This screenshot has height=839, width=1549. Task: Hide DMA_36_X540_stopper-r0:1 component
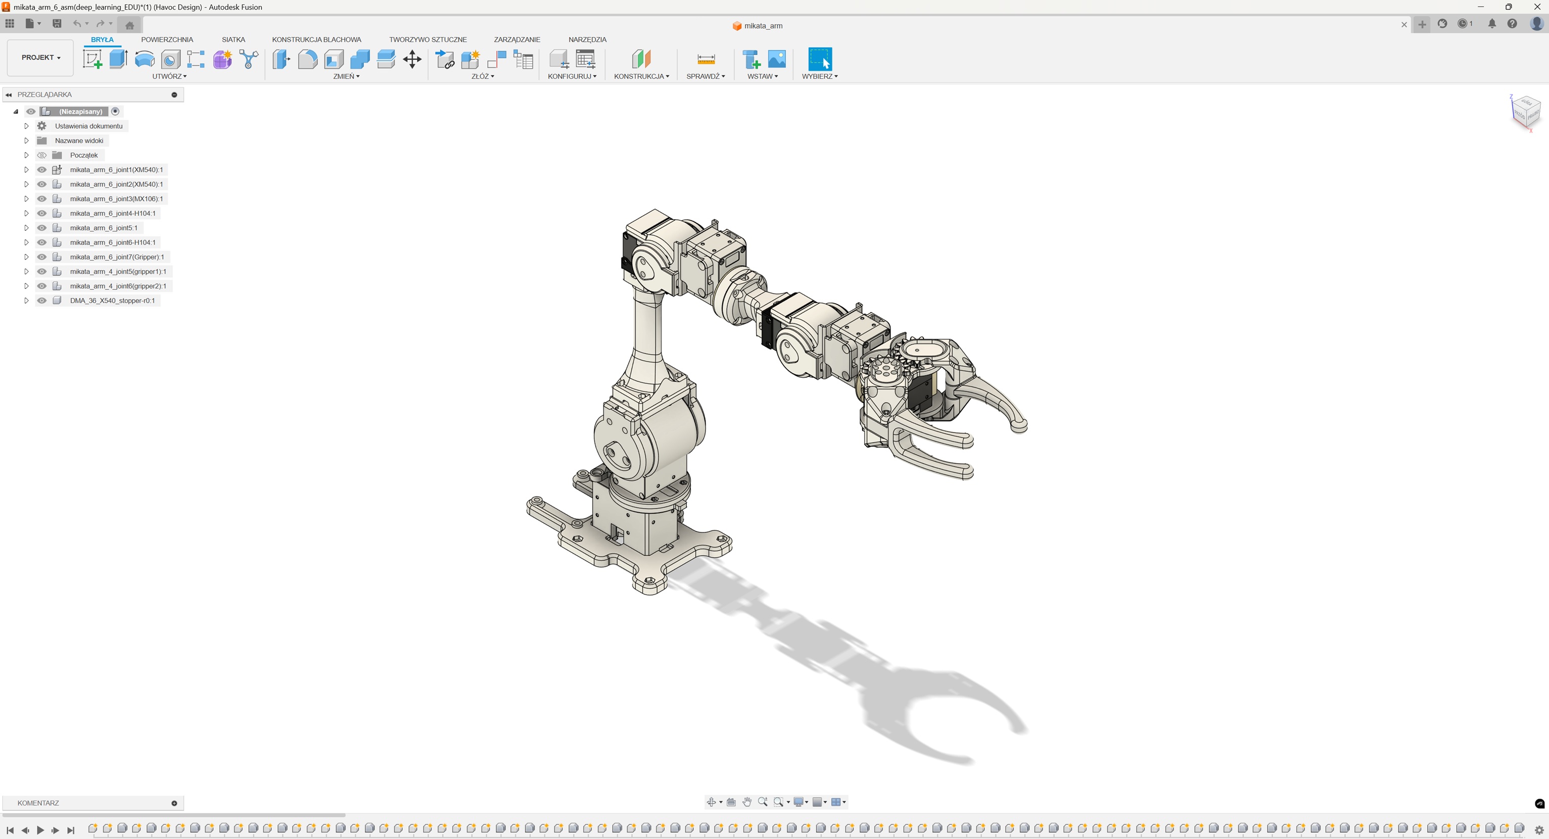tap(42, 301)
